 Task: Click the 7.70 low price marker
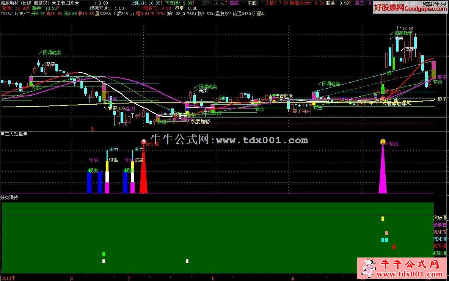122,124
